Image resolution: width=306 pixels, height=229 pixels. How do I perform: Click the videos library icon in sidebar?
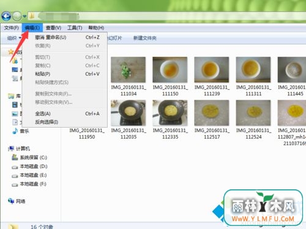click(15, 104)
